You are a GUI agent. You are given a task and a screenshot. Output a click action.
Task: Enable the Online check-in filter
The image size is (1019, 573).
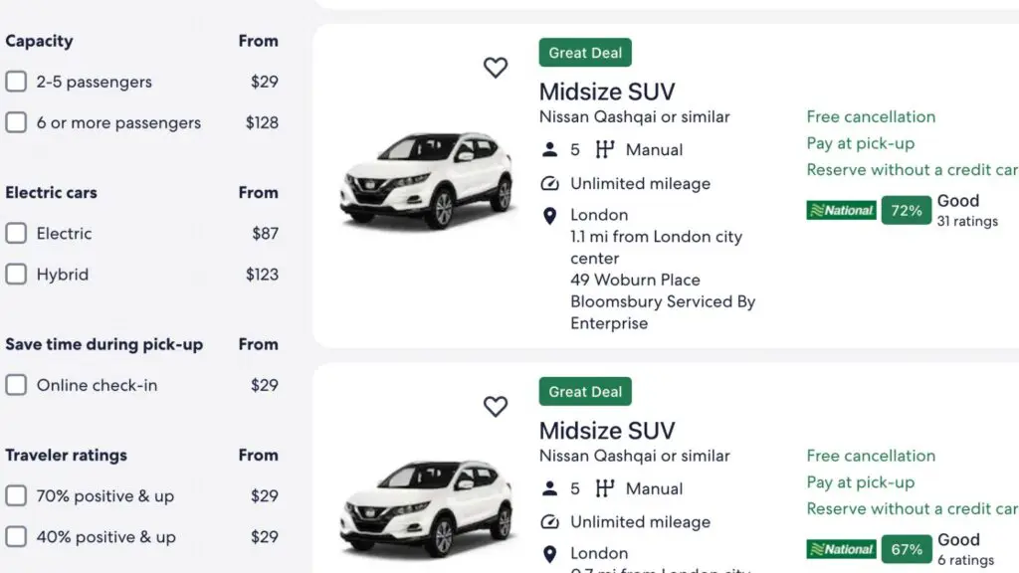(x=16, y=385)
